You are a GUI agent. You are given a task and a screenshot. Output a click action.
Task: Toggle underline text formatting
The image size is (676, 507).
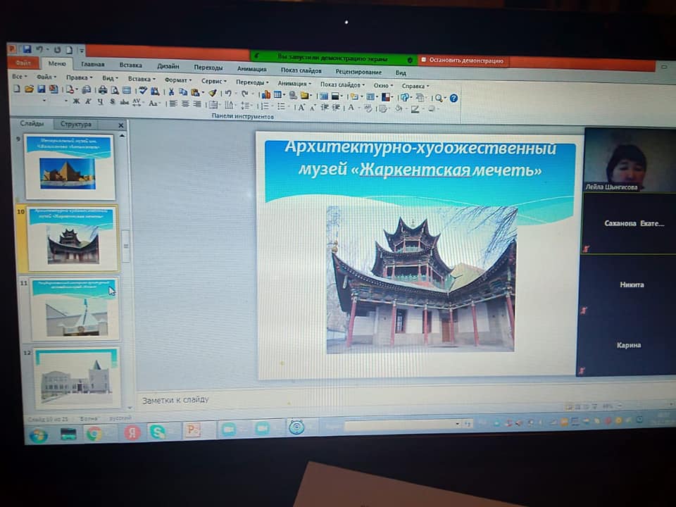point(99,102)
